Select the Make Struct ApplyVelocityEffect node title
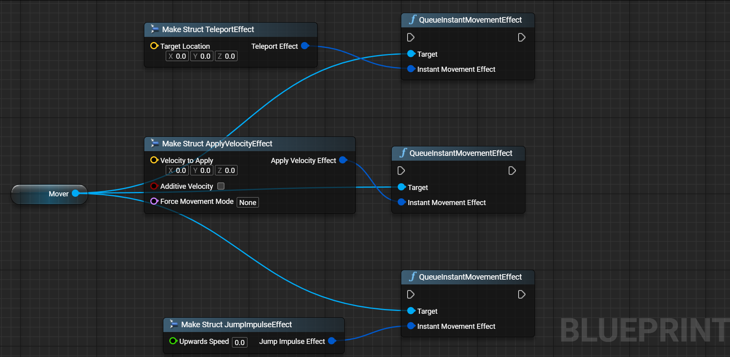 pyautogui.click(x=217, y=144)
